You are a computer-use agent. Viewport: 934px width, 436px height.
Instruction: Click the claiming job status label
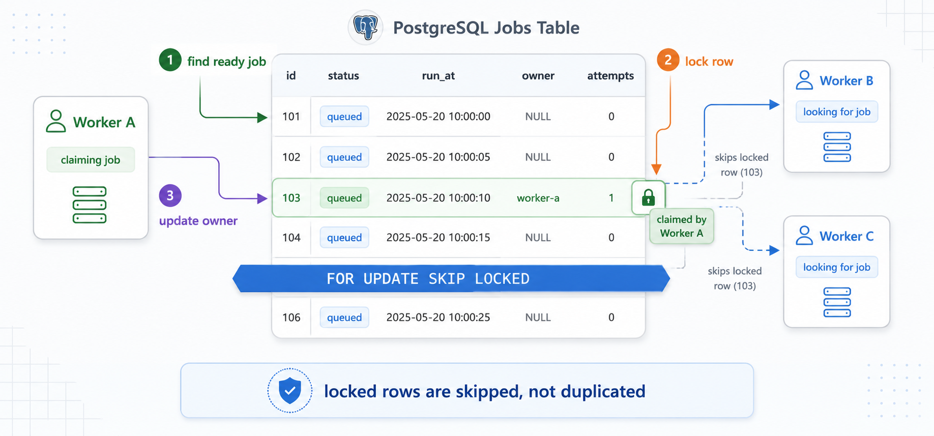91,160
